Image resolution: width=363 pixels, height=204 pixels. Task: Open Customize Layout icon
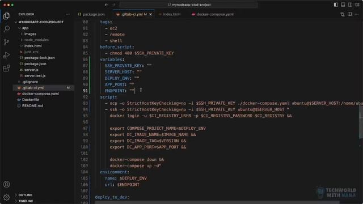(x=357, y=5)
